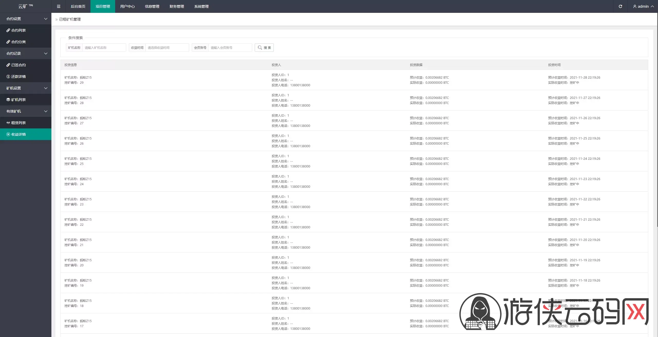Collapse the 合约记录 sidebar group
The image size is (658, 337).
(26, 53)
